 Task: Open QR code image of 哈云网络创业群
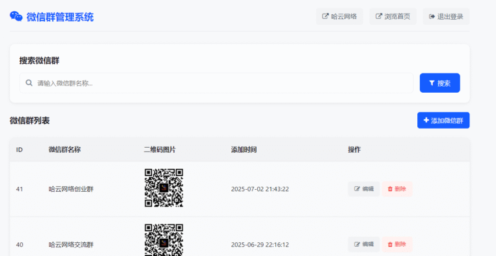coord(164,188)
